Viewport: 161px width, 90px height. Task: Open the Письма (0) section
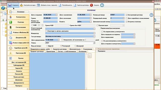19,74
